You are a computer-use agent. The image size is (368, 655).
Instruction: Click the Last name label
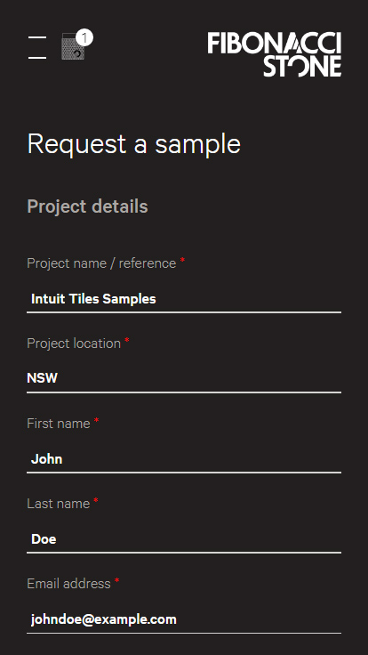(59, 504)
